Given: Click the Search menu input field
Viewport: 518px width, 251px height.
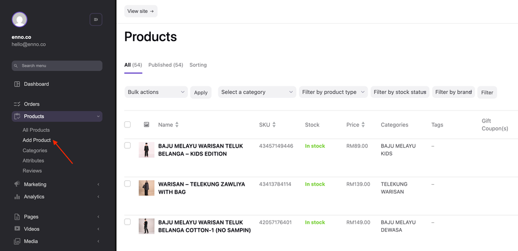Looking at the screenshot, I should tap(57, 66).
